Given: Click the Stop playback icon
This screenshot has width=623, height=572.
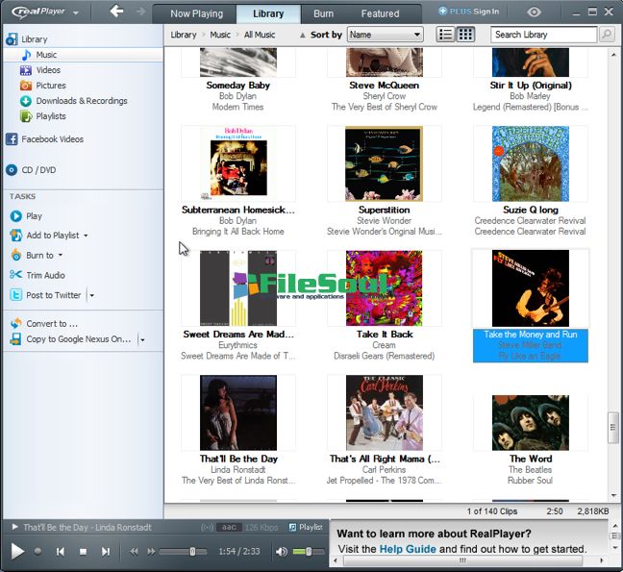Looking at the screenshot, I should tap(83, 551).
